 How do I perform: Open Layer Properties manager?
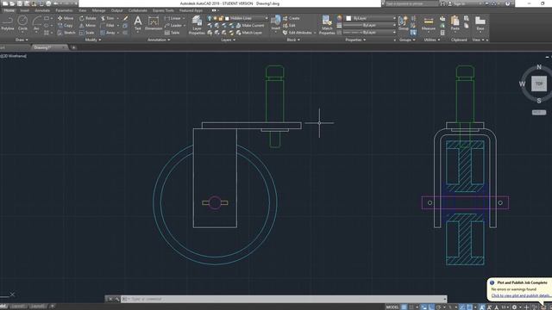[197, 25]
